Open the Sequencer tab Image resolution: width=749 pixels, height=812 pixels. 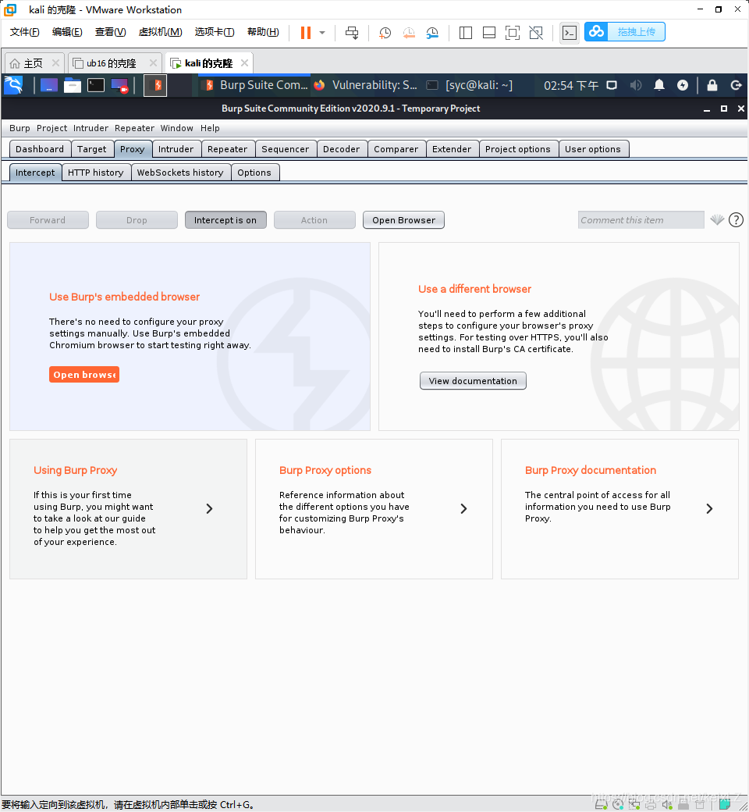click(286, 149)
